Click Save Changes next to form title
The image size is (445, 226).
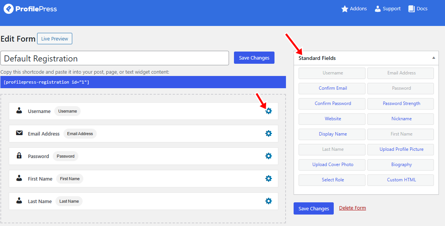coord(254,58)
